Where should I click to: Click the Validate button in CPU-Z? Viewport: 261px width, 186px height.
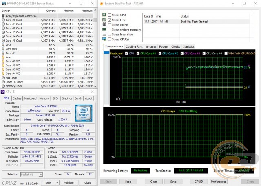(69, 182)
